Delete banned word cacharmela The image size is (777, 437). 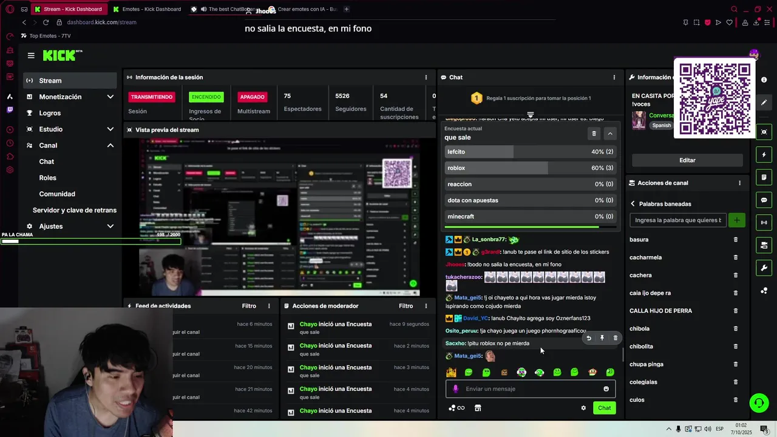(736, 257)
